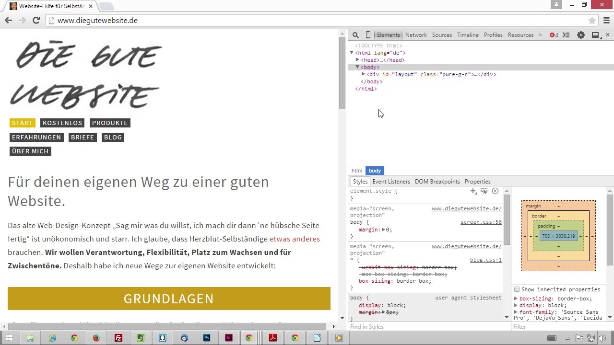Open Adobe Acrobat from taskbar

click(x=273, y=338)
